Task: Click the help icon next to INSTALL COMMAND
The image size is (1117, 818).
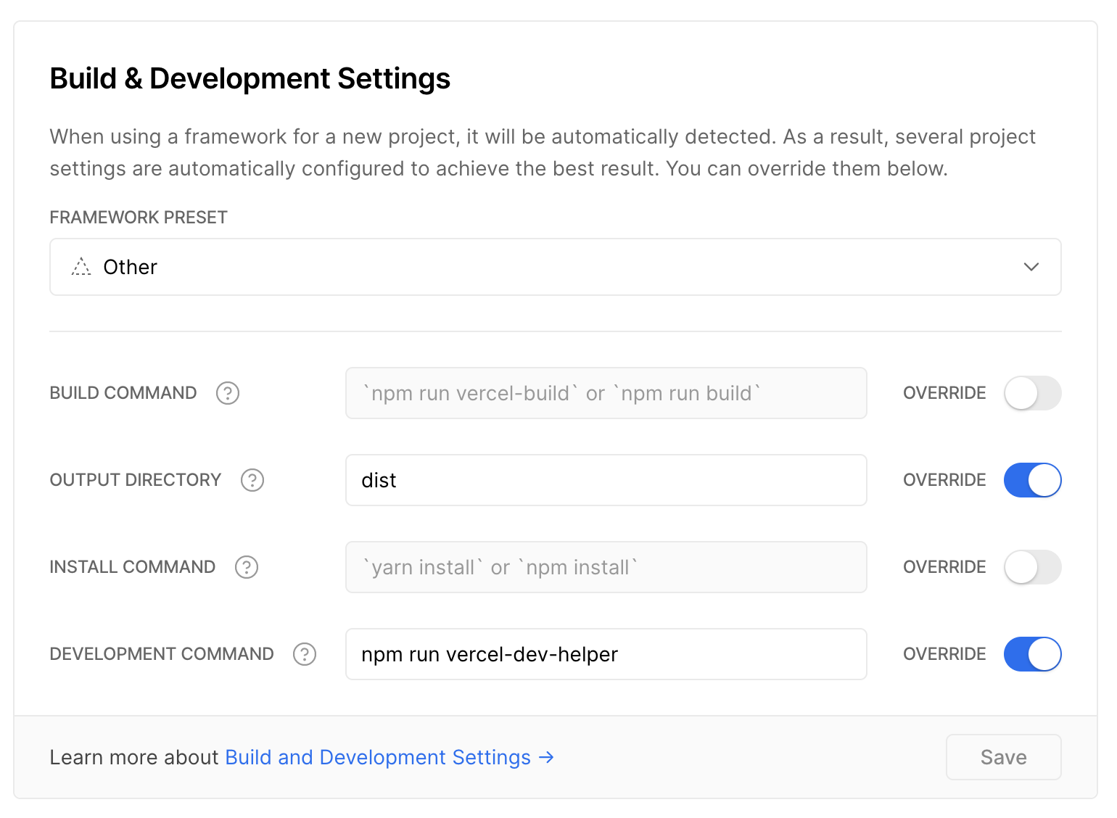Action: (246, 567)
